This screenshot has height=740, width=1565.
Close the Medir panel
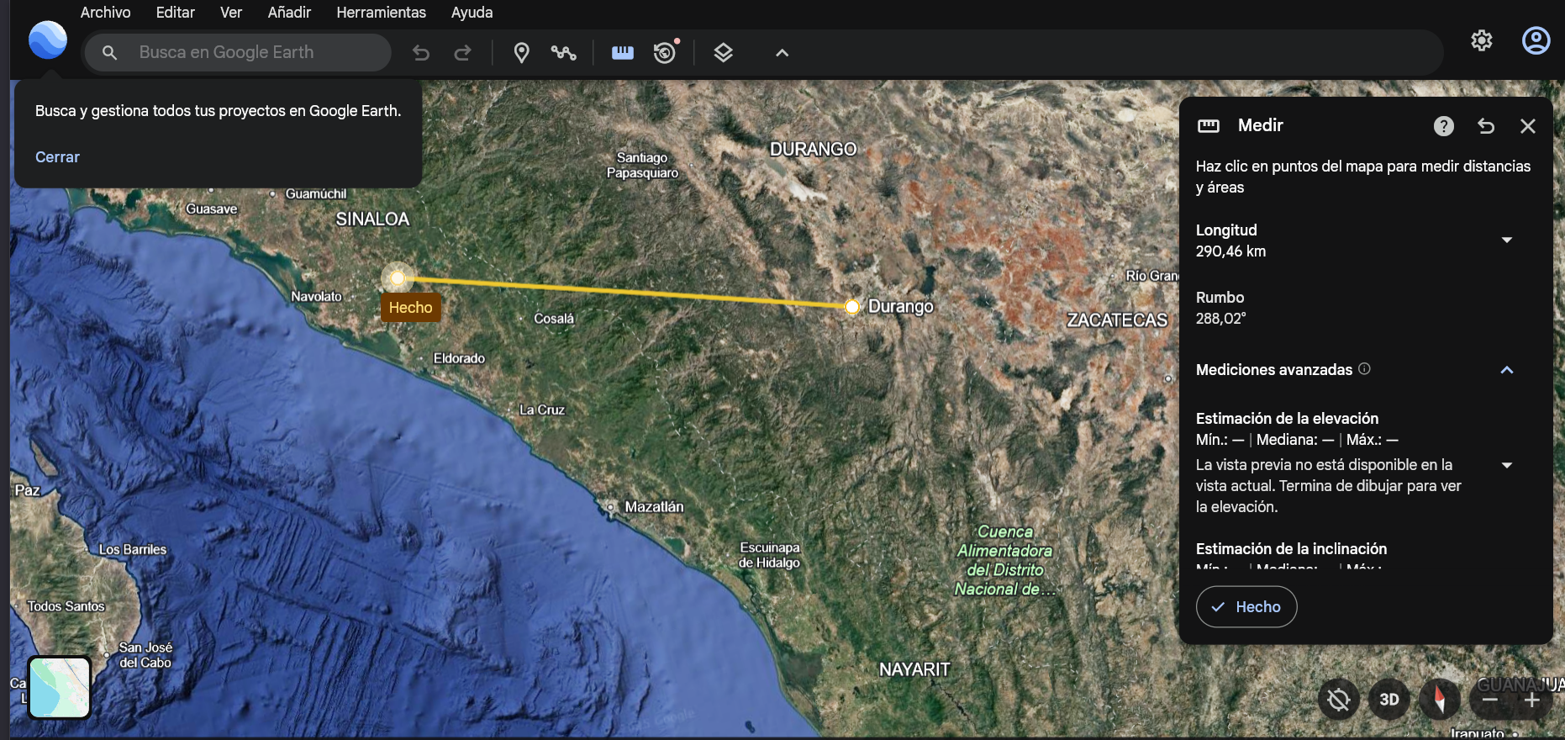(1528, 126)
